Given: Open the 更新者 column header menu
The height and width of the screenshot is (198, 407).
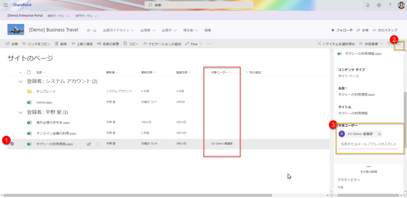Looking at the screenshot, I should coord(112,72).
